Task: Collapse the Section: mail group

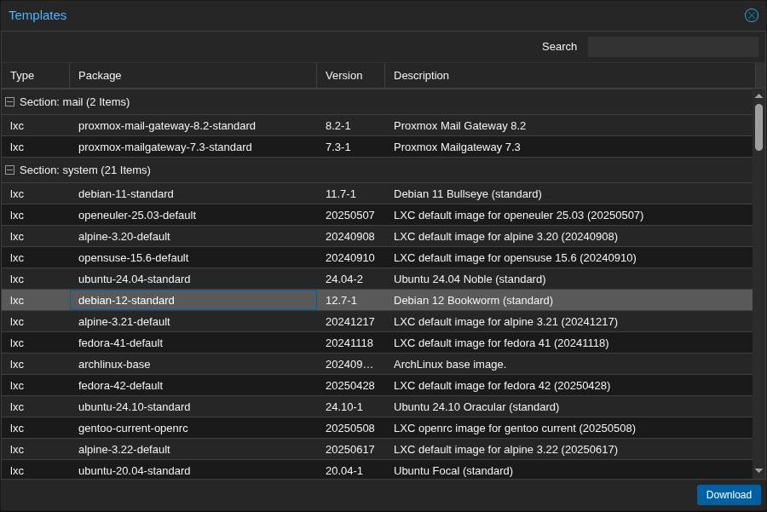Action: click(9, 101)
